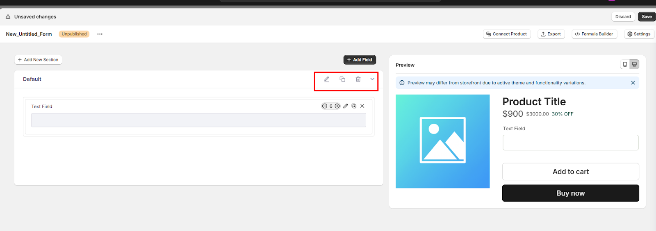Screen dimensions: 656x231
Task: Export the form
Action: [x=551, y=34]
